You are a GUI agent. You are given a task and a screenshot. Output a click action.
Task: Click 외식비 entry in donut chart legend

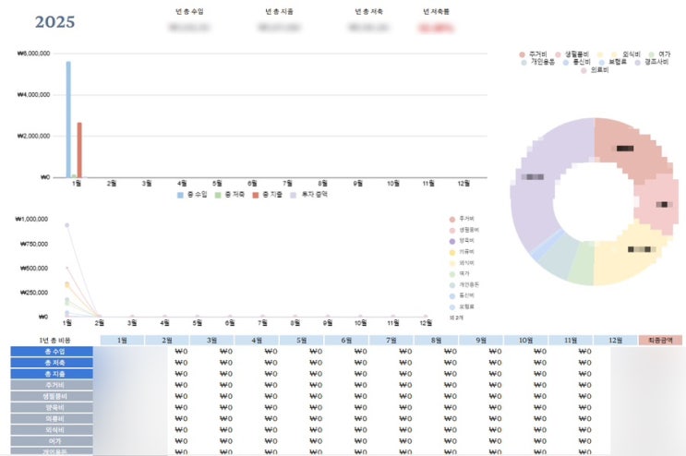(627, 54)
